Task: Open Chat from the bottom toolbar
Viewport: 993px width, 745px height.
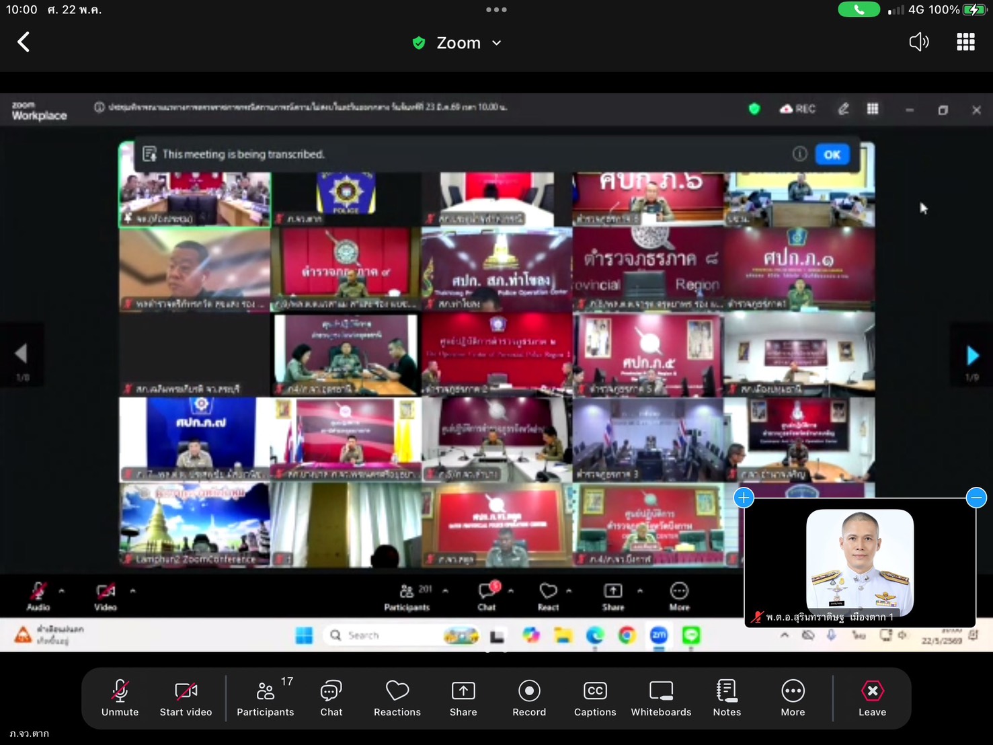Action: point(331,698)
